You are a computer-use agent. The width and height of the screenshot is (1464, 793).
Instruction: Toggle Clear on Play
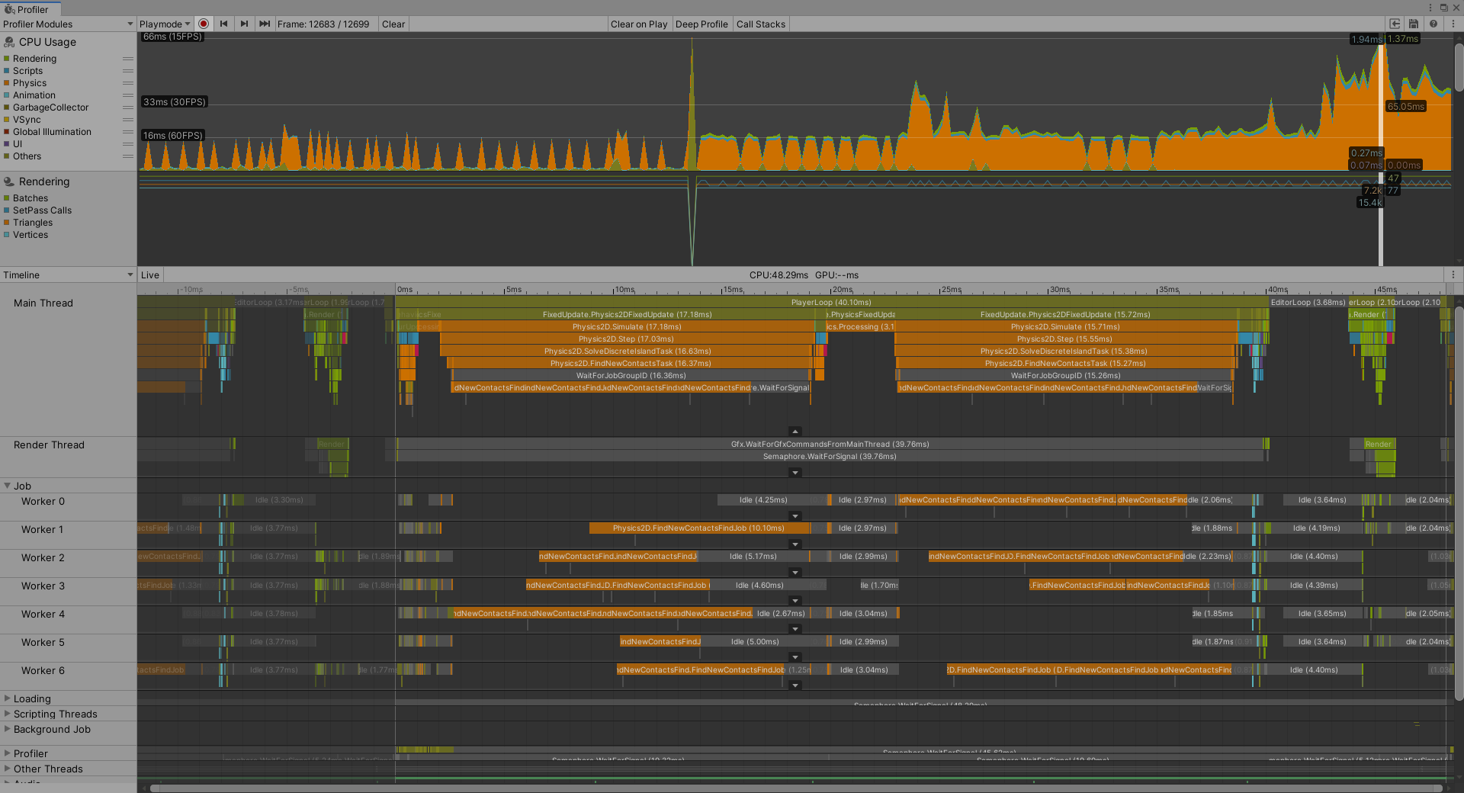(639, 24)
